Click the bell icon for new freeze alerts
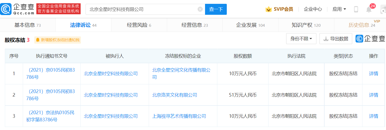The image size is (386, 130). pos(38,40)
